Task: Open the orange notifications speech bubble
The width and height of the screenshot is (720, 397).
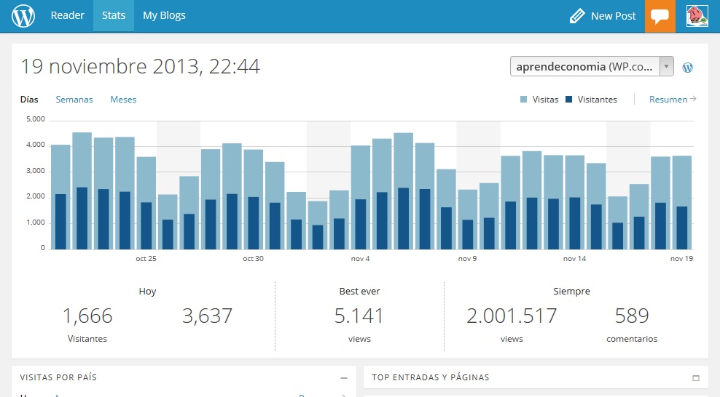Action: [x=660, y=16]
